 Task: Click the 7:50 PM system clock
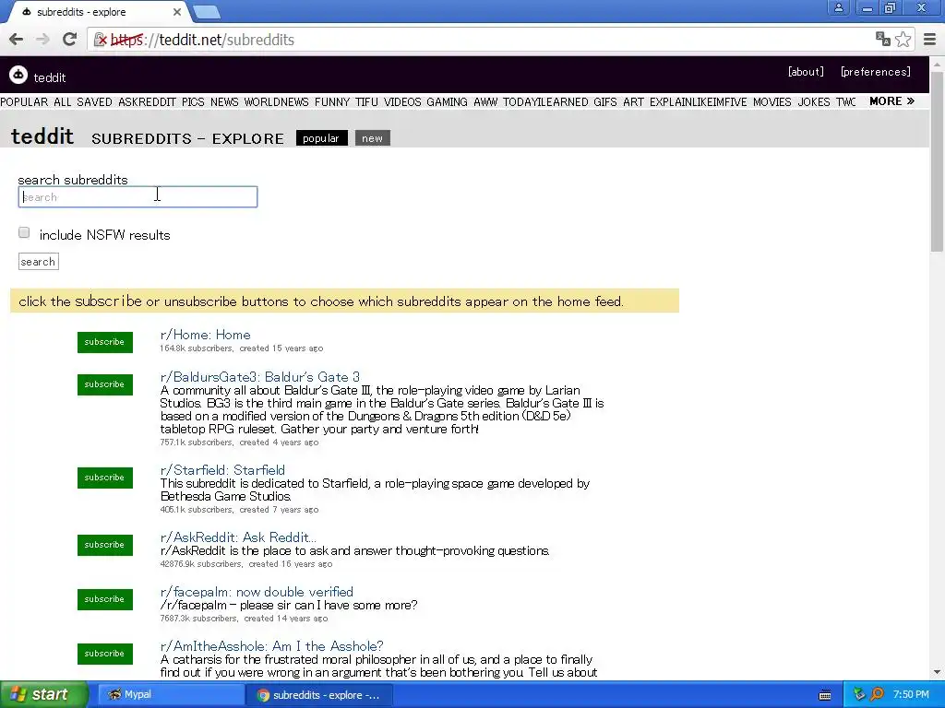(911, 694)
